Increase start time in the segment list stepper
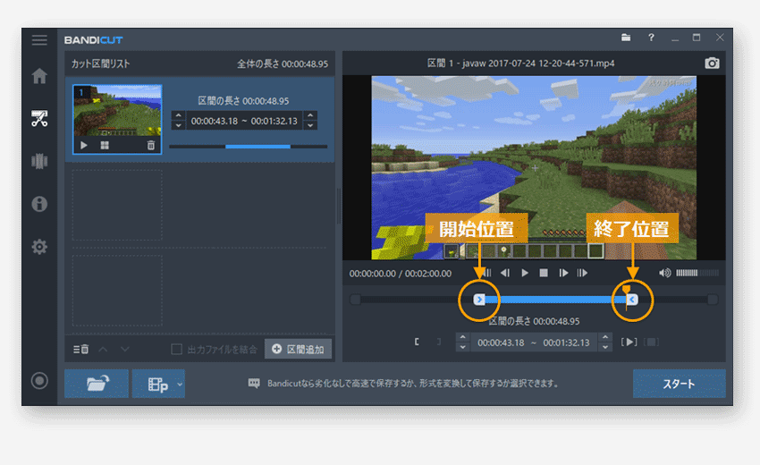The width and height of the screenshot is (760, 465). click(x=178, y=116)
